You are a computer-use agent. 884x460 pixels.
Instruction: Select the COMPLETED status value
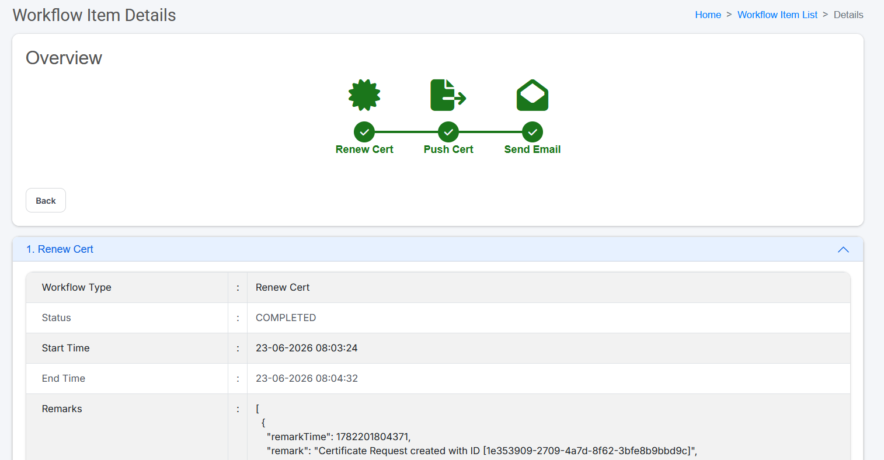(286, 318)
